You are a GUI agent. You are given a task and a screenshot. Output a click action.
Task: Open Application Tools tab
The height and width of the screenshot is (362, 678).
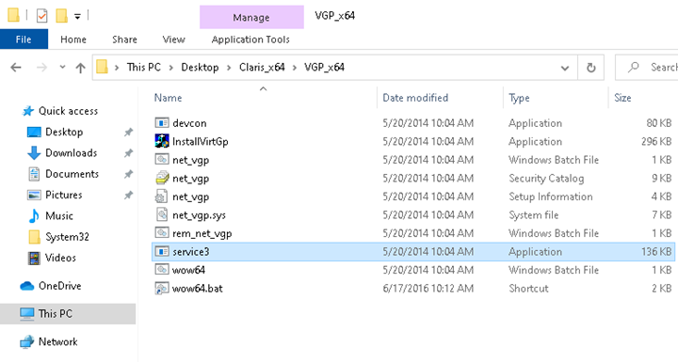click(250, 39)
